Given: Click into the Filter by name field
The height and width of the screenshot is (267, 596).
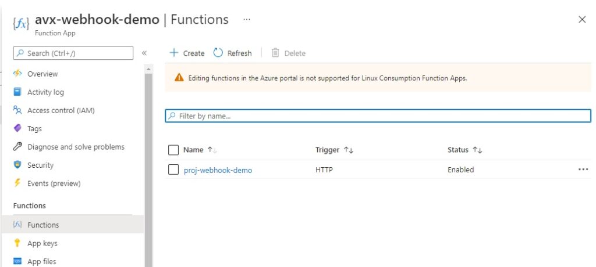Looking at the screenshot, I should point(378,116).
